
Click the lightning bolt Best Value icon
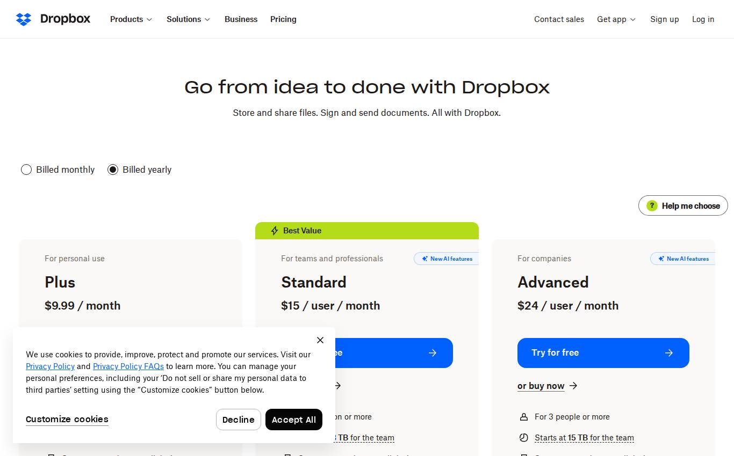click(x=275, y=231)
